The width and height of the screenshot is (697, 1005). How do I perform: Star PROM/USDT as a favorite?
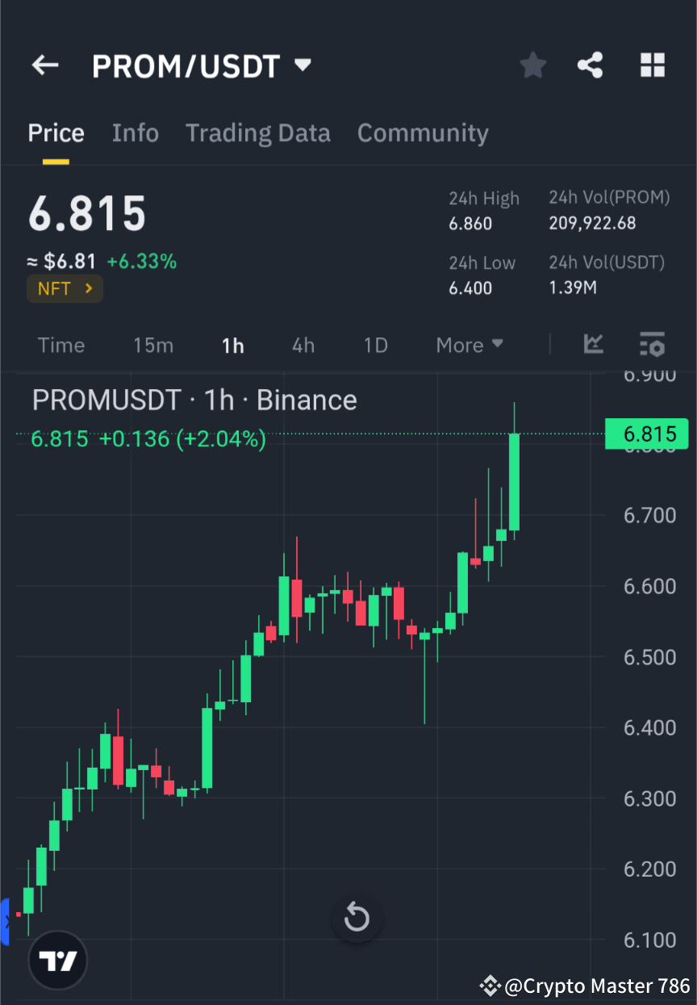click(532, 65)
